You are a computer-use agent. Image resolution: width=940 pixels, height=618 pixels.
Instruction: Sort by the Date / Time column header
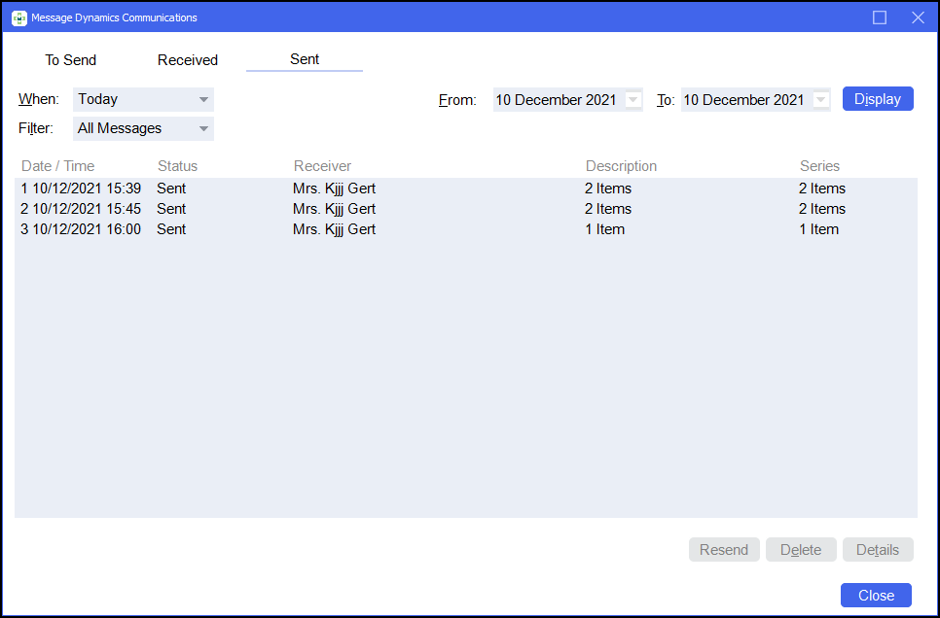click(x=58, y=166)
